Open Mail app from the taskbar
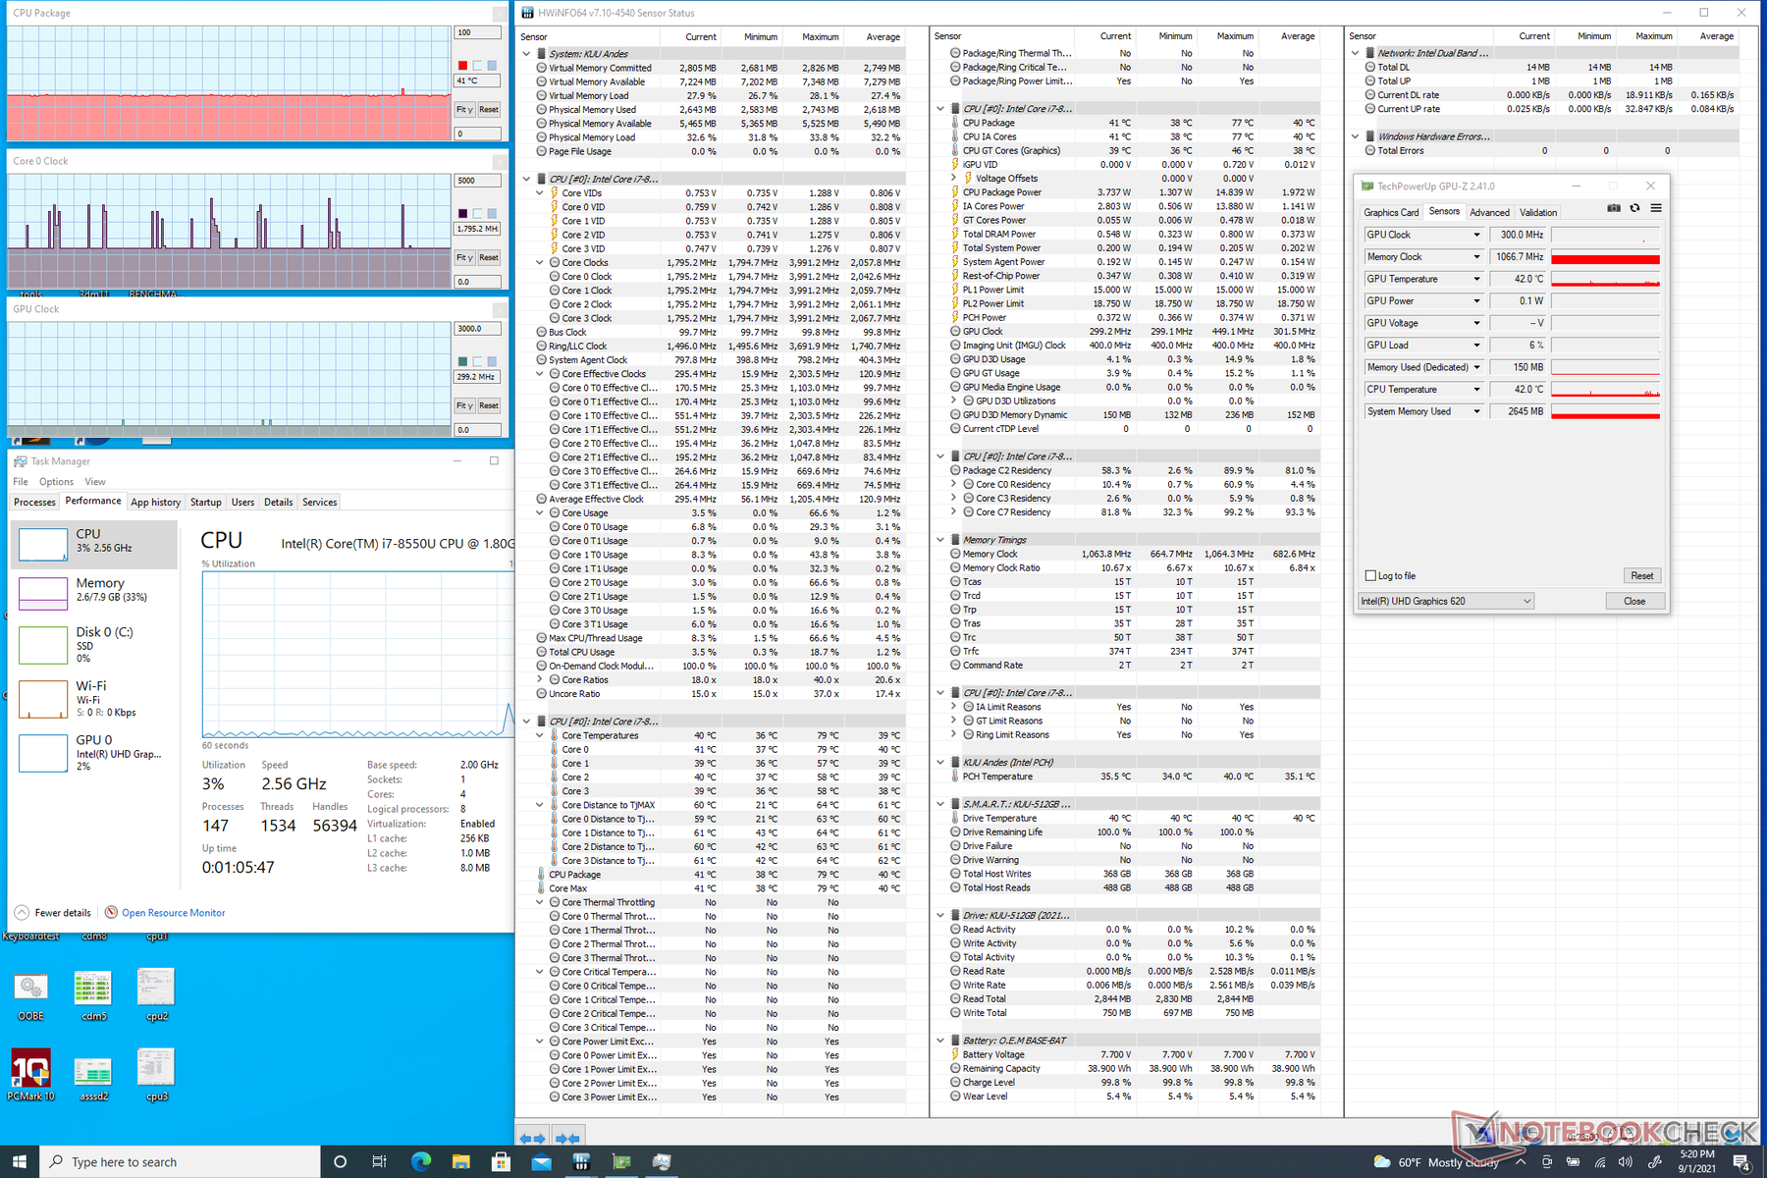 541,1161
